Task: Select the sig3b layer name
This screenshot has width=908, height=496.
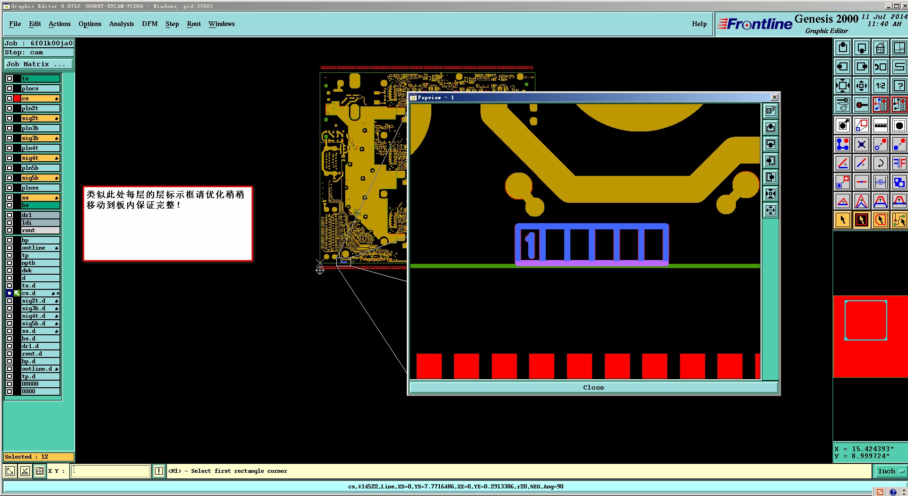Action: pos(40,138)
